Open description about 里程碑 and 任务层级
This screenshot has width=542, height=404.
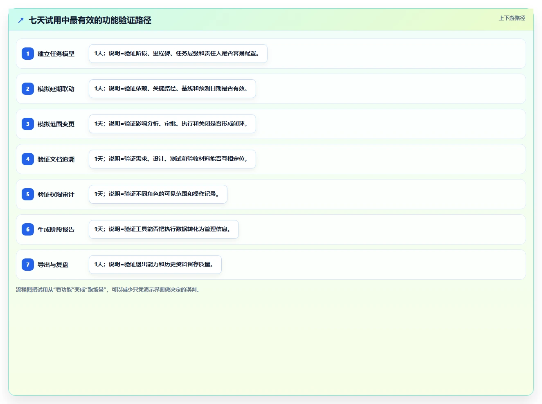click(178, 54)
